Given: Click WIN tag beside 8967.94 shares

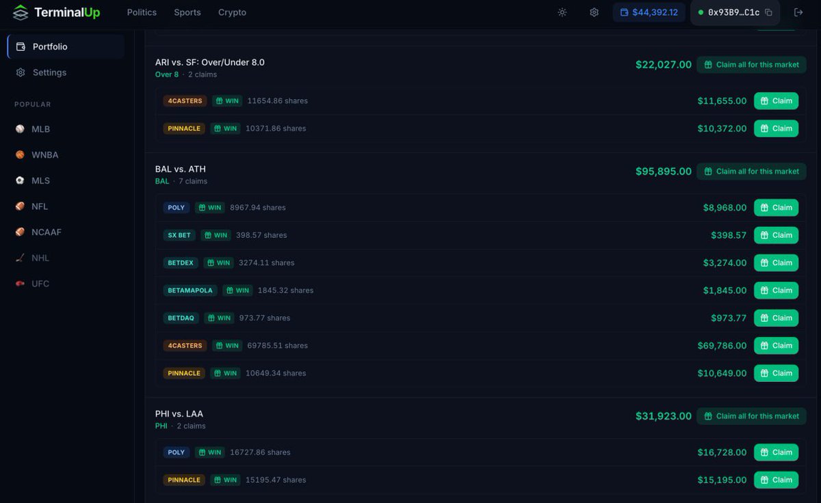Looking at the screenshot, I should pos(210,208).
